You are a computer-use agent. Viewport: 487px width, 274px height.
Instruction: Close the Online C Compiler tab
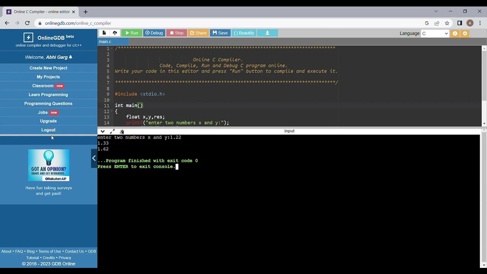tap(74, 12)
